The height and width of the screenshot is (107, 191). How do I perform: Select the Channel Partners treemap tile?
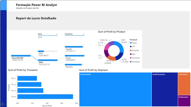(184, 84)
